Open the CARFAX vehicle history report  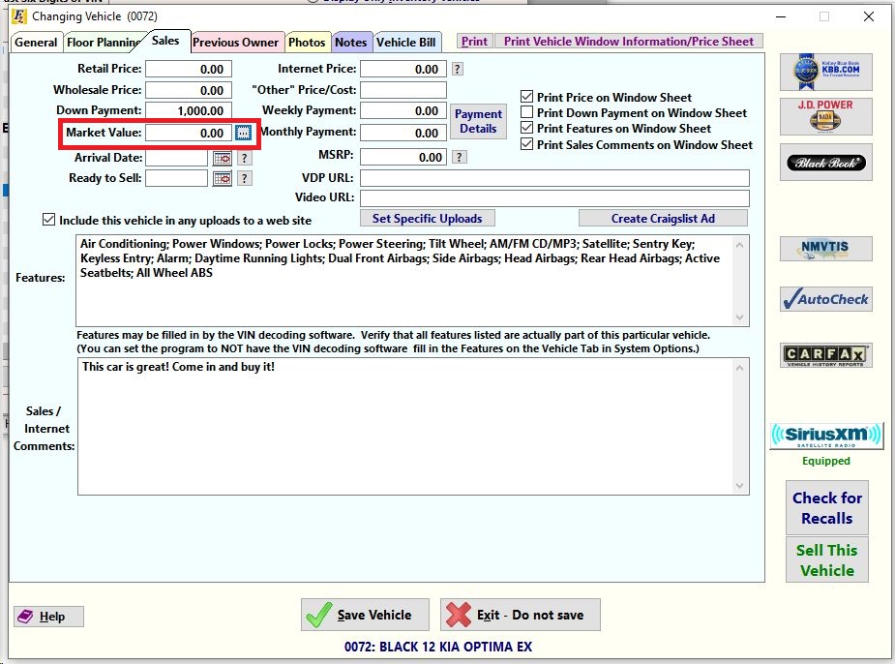826,355
